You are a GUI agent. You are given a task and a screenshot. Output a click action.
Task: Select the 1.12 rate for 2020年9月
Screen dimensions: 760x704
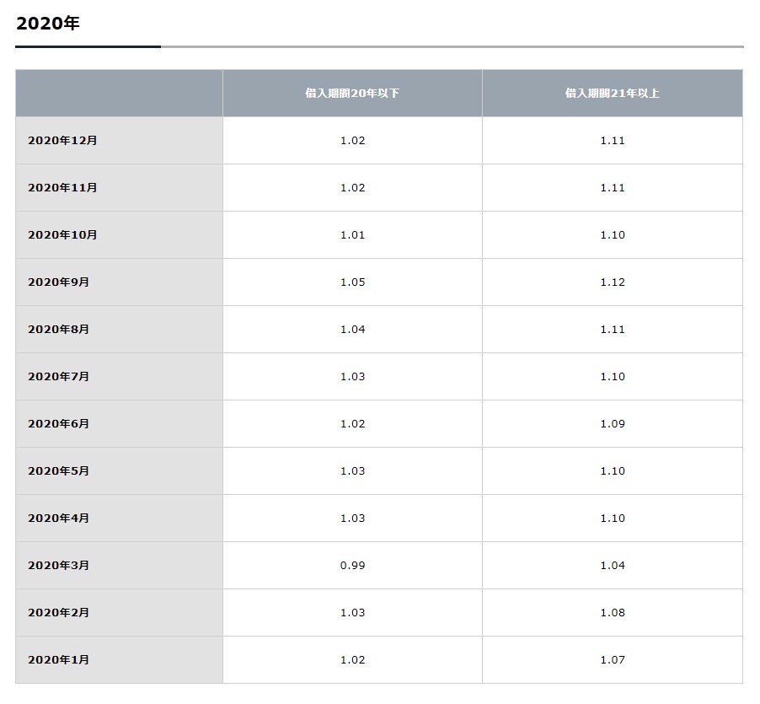pos(613,282)
